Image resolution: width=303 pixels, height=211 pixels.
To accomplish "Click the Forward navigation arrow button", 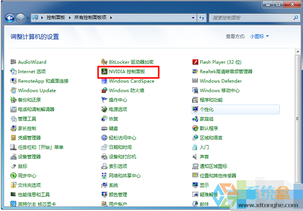I will click(x=20, y=18).
